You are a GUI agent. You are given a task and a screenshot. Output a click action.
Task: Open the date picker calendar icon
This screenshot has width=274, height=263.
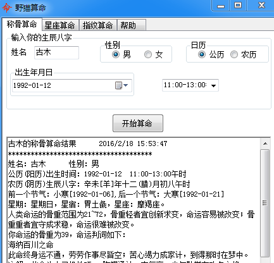118,85
